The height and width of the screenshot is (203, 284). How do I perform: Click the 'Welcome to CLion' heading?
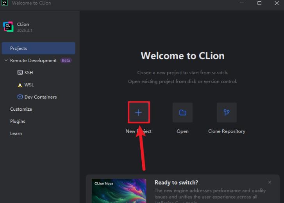pos(182,56)
